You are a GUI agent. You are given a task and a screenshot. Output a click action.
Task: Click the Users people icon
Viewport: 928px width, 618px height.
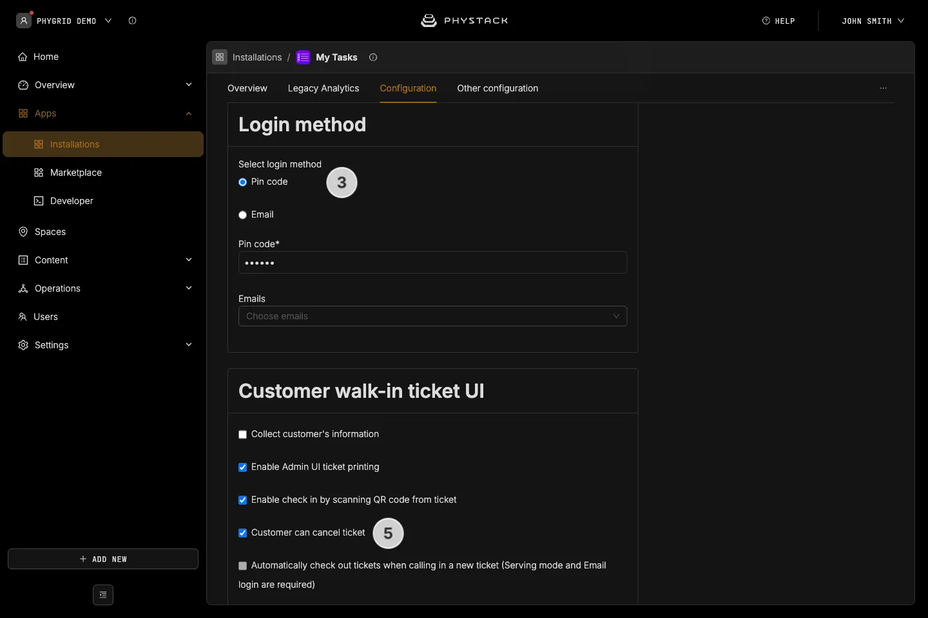[23, 317]
